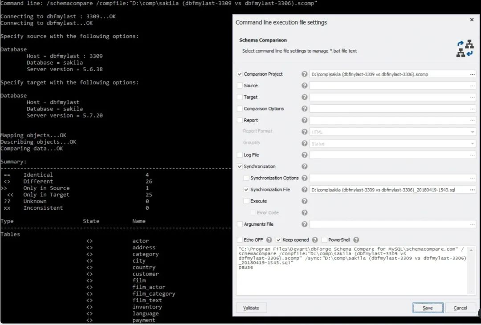481x325 pixels.
Task: Uncheck the Synchronization File option
Action: [x=246, y=189]
